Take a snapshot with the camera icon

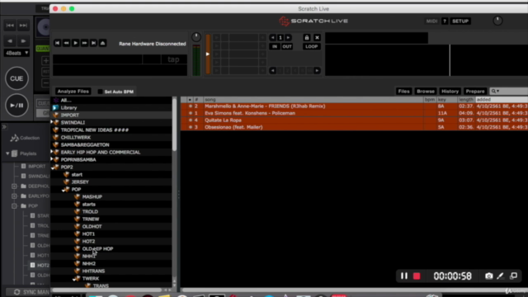click(x=489, y=276)
